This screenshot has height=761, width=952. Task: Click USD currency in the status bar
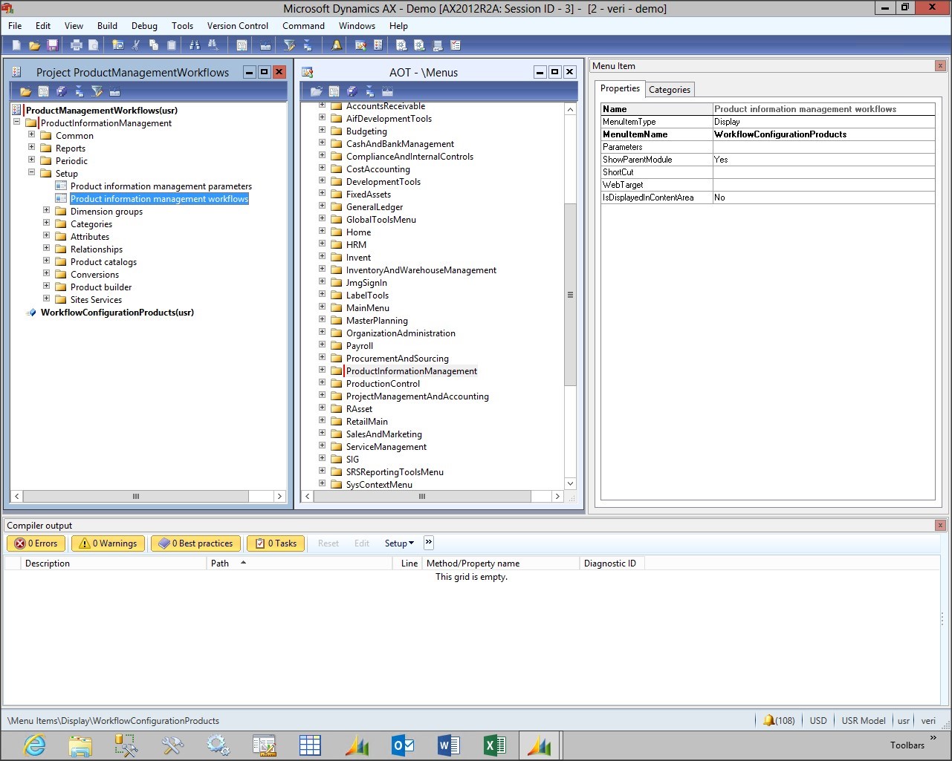(x=818, y=721)
